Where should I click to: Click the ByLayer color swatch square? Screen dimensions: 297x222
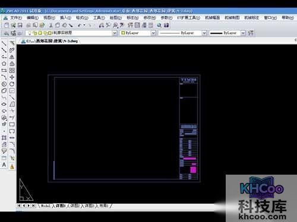123,33
